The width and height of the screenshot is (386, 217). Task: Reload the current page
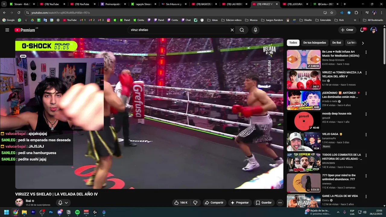click(19, 13)
